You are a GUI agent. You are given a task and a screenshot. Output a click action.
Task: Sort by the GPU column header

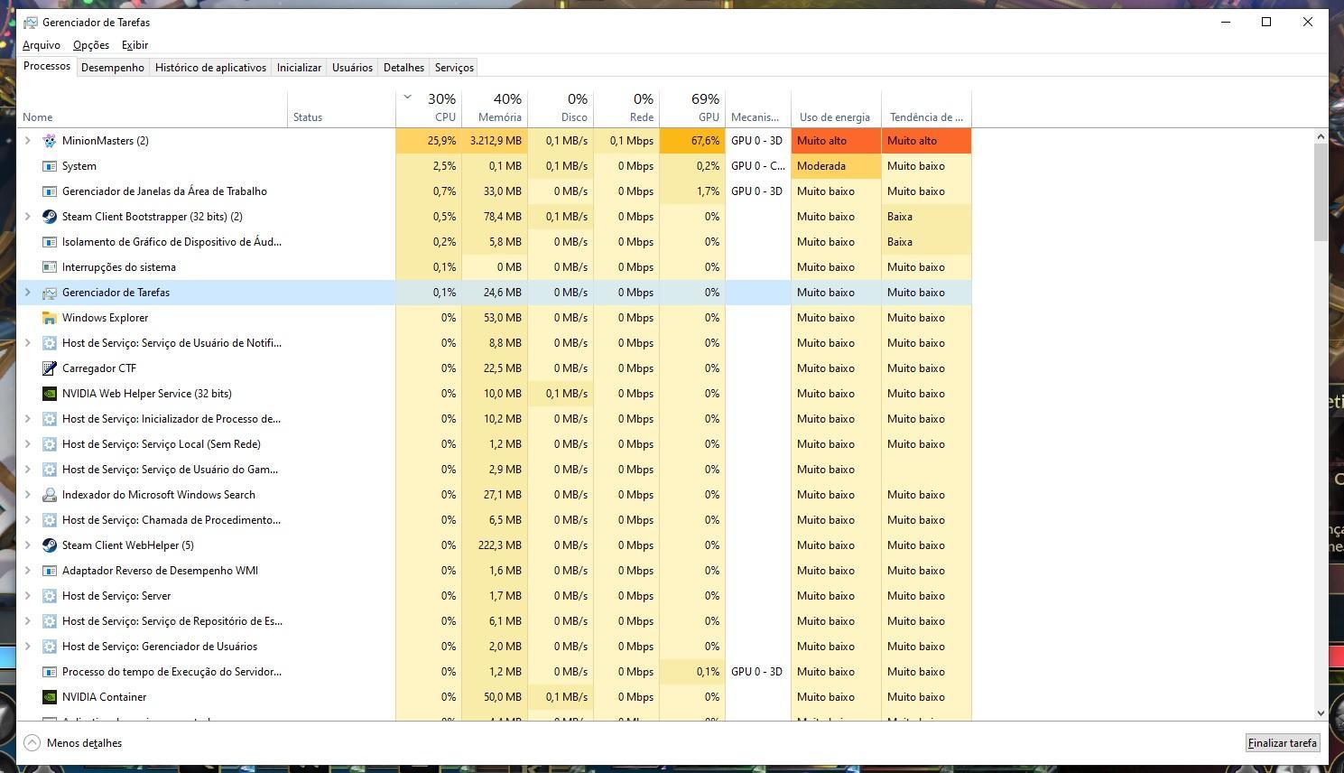(x=692, y=108)
